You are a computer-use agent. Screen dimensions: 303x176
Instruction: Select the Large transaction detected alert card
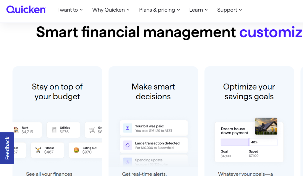[154, 145]
